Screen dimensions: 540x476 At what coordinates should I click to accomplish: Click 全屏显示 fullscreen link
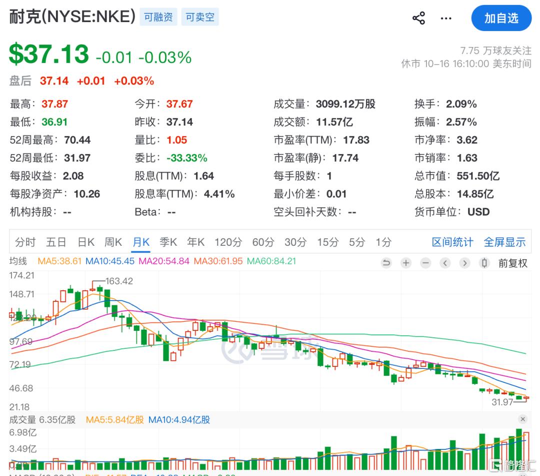(x=505, y=242)
